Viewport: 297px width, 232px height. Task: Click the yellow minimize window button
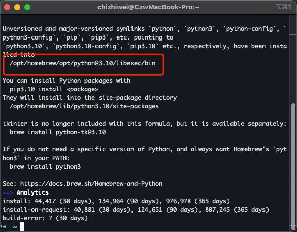17,7
